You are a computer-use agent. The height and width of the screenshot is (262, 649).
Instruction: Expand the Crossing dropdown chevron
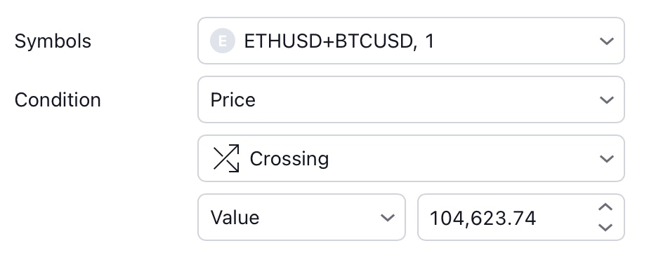tap(606, 159)
